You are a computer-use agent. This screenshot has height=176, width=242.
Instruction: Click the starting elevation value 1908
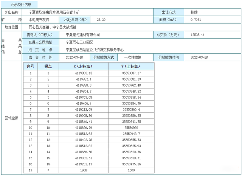tap(83, 171)
